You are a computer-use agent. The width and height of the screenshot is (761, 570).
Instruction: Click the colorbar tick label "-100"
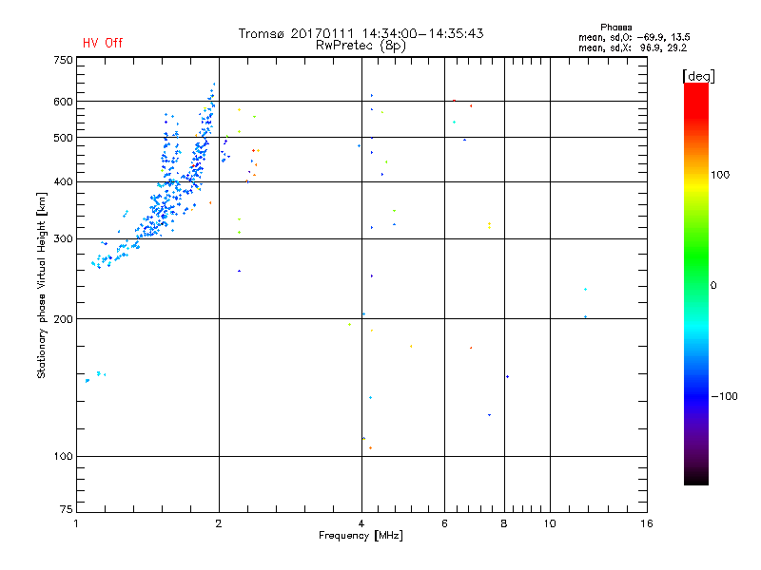tap(725, 395)
